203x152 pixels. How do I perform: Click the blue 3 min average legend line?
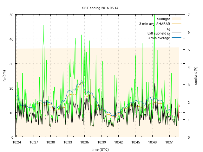[176, 38]
